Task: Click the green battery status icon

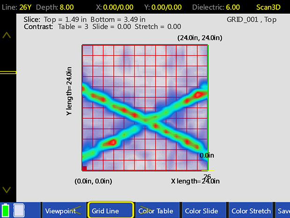Action: click(x=6, y=210)
